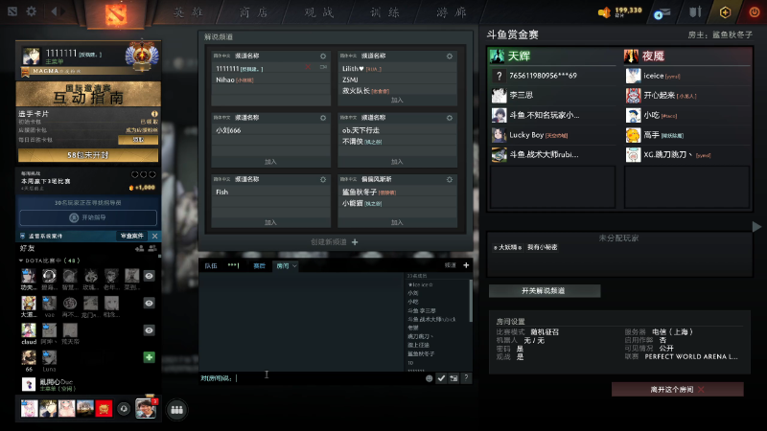Click the chat pop-out window icon

453,378
